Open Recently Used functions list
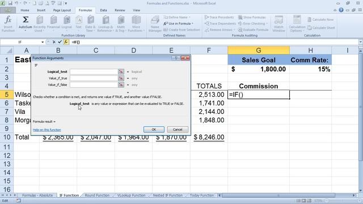Screen dimensions: 363x204 pos(39,24)
